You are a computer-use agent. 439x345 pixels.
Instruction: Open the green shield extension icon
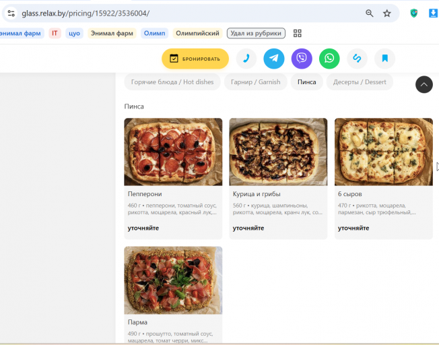[x=414, y=13]
